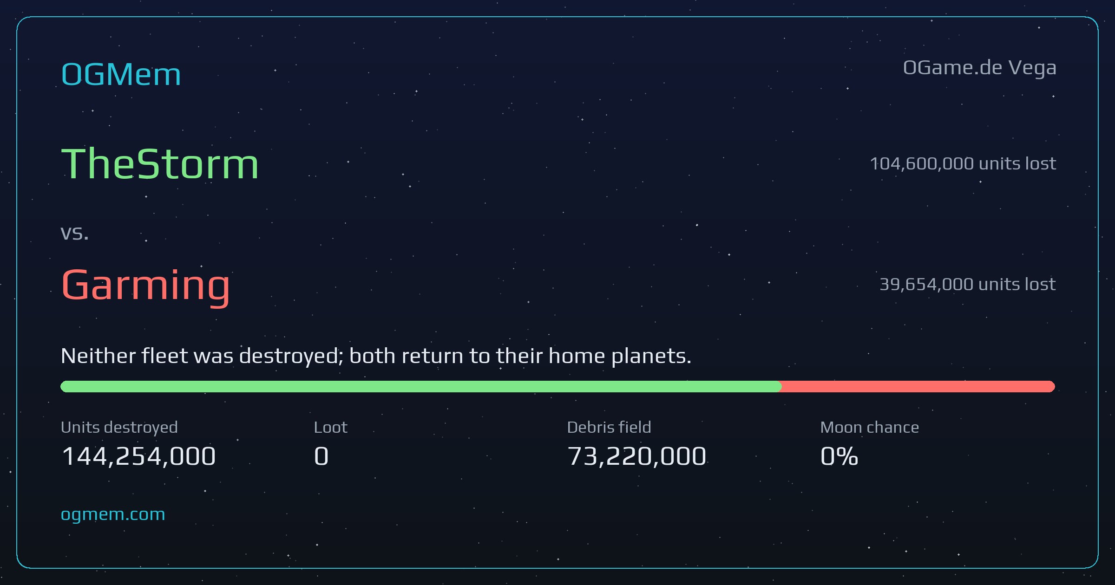Screen dimensions: 1115x585
Task: Click the Moon chance label
Action: tap(870, 427)
